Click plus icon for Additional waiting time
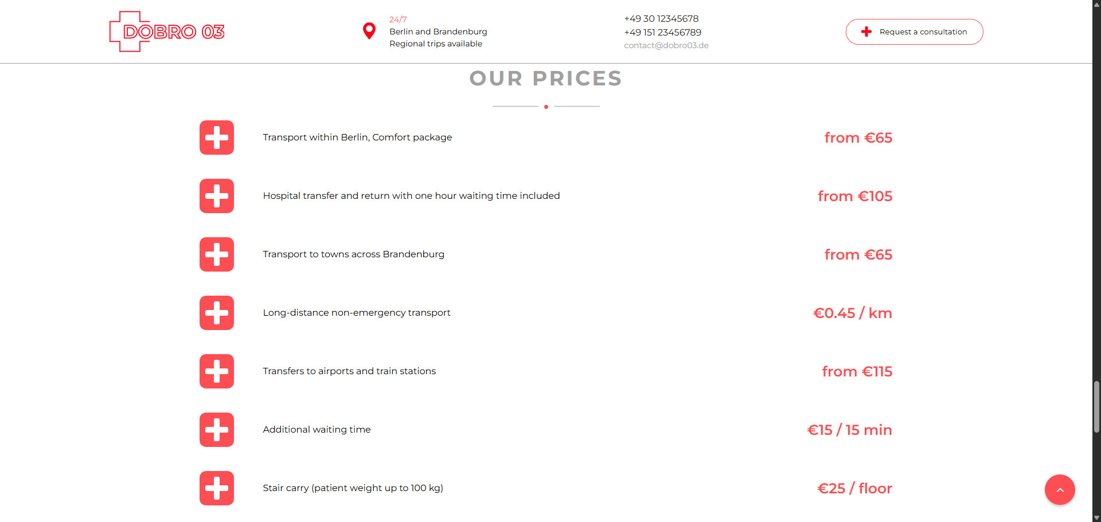1101x522 pixels. [217, 430]
